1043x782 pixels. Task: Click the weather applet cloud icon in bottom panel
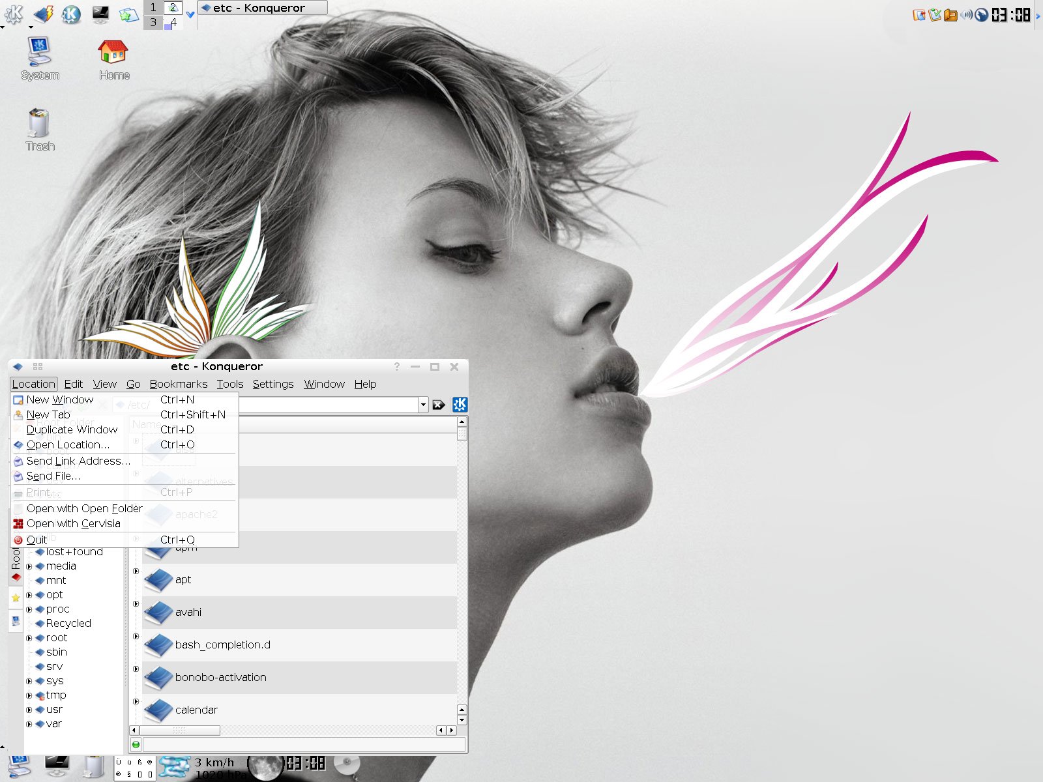(175, 767)
